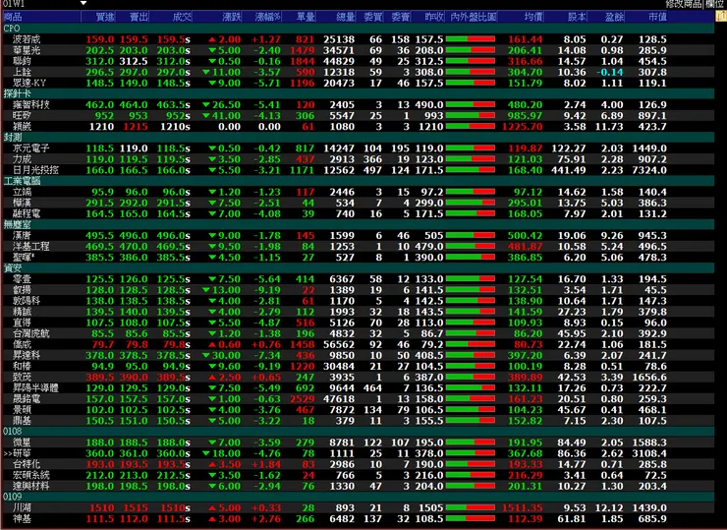This screenshot has height=530, width=727.
Task: Sort by the 賣出 column header
Action: (139, 17)
